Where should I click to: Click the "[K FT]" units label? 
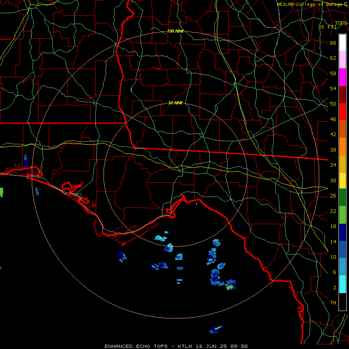click(328, 27)
